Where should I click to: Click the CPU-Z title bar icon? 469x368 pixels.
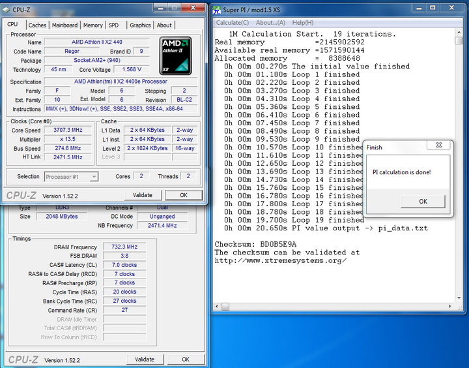pyautogui.click(x=7, y=10)
